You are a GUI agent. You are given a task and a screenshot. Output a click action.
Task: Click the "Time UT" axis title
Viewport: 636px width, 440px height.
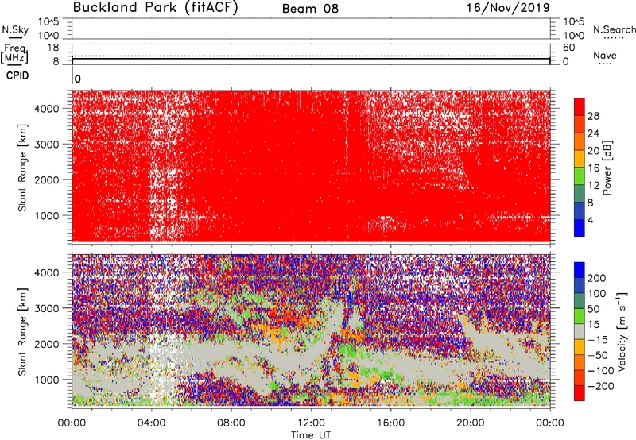(311, 434)
